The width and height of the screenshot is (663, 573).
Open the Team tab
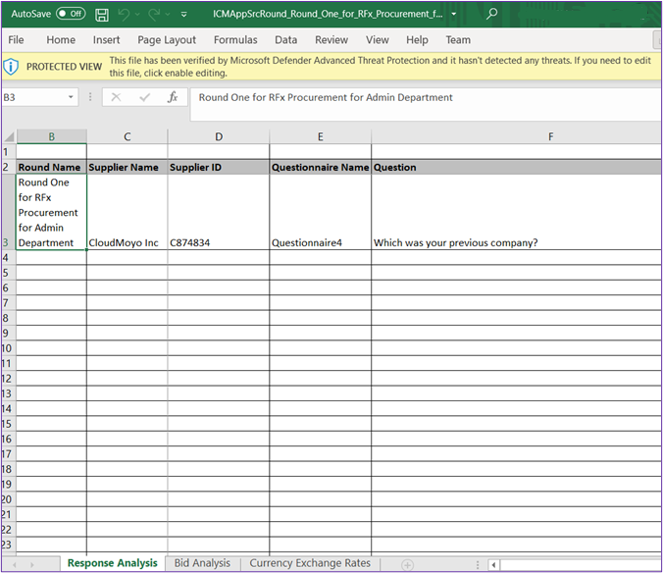click(458, 40)
